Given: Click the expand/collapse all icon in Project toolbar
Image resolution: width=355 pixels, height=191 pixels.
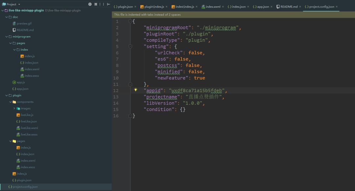Looking at the screenshot, I should [96, 4].
